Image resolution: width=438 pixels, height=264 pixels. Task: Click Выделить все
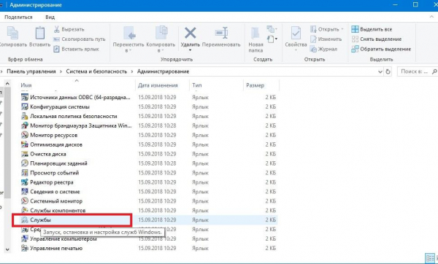click(x=372, y=29)
